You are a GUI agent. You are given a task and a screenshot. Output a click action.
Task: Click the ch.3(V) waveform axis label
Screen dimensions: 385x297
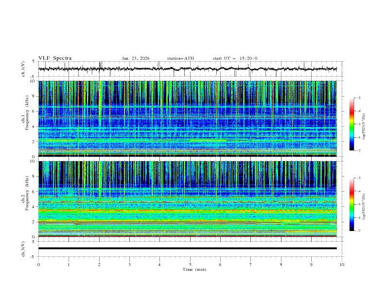pos(23,248)
